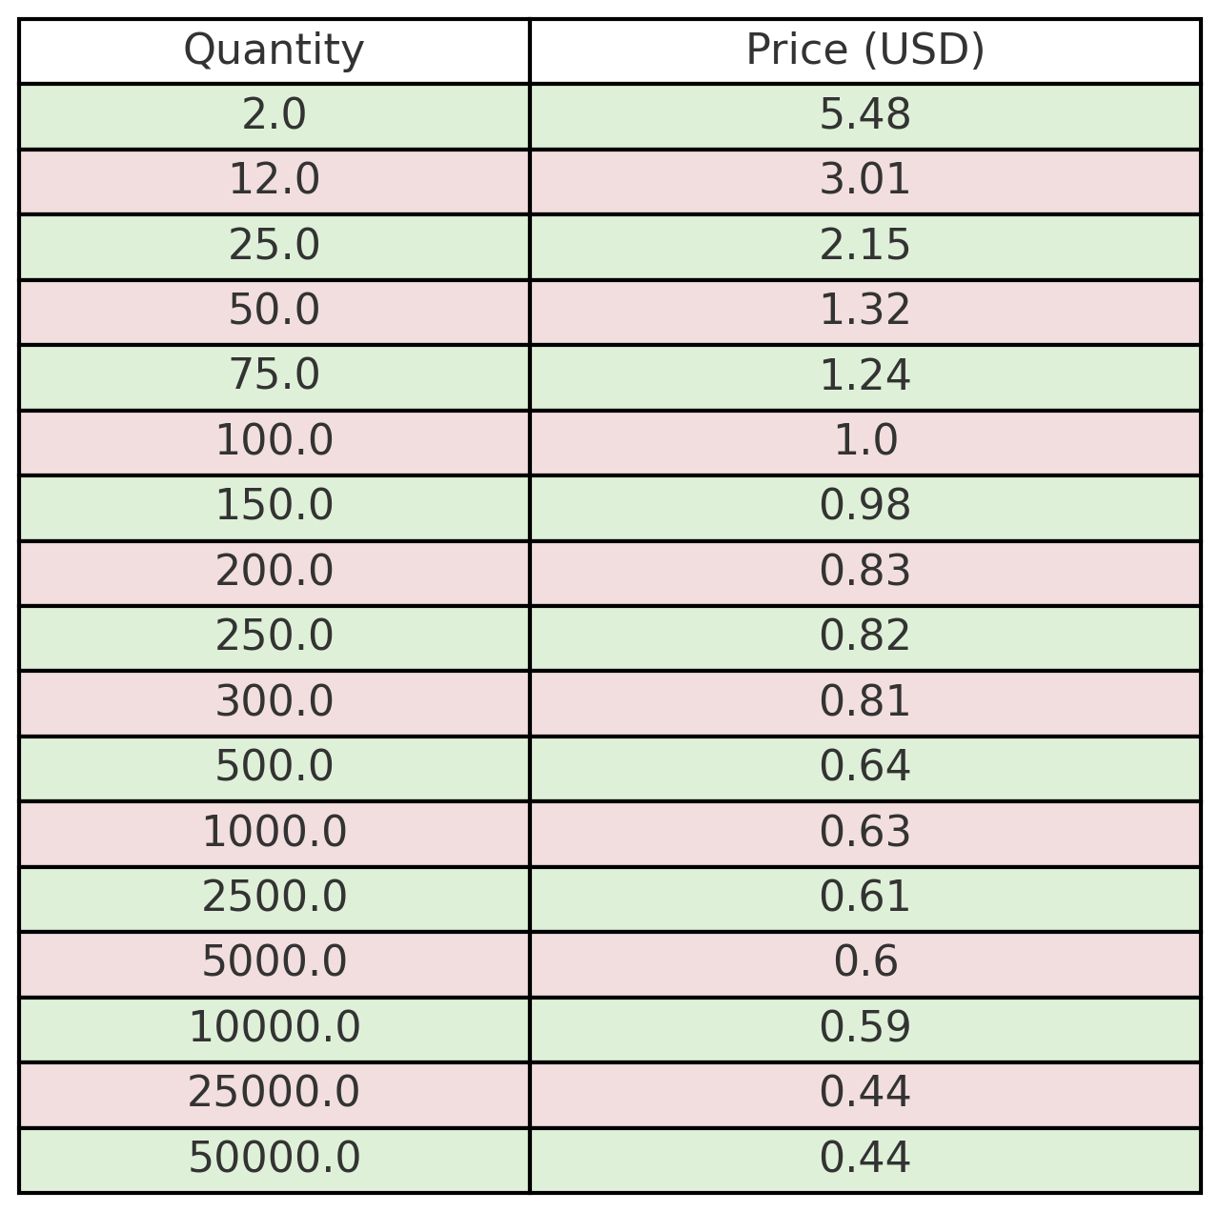
Task: Select the price cell showing 5.48
Action: click(865, 116)
